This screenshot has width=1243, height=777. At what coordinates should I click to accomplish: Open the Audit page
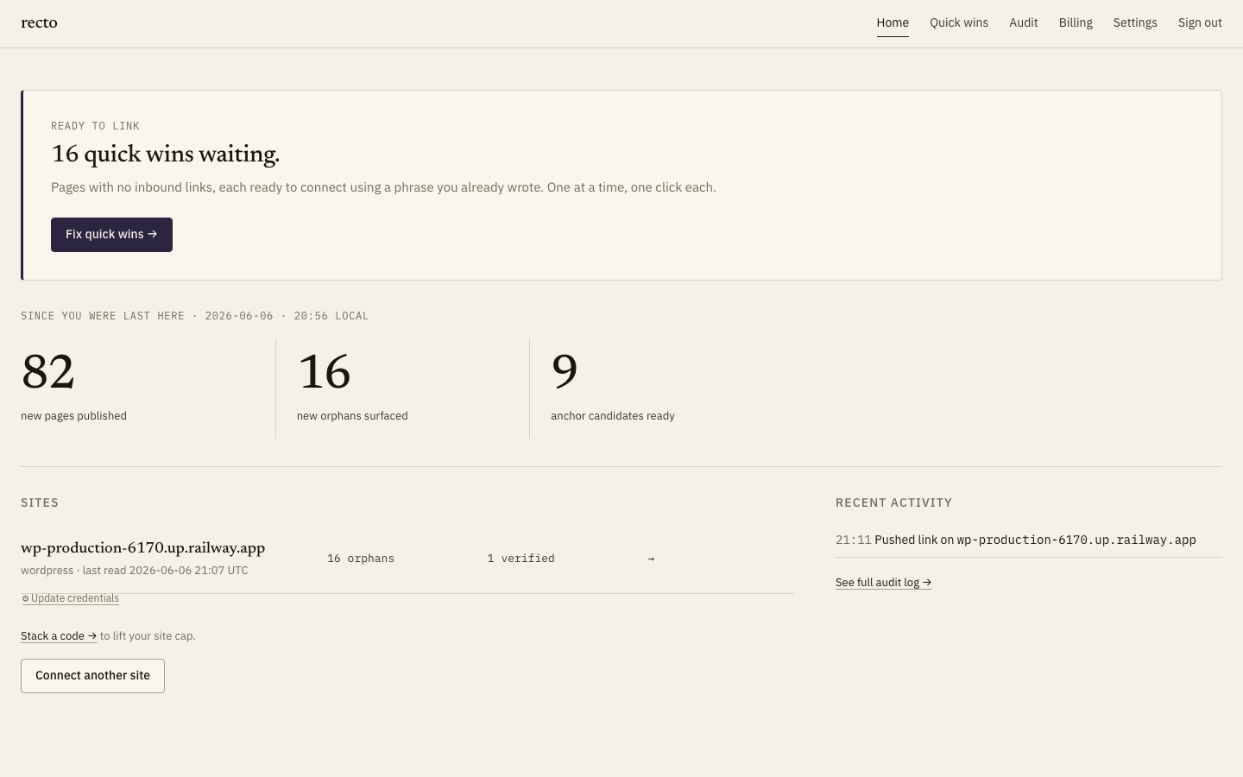pyautogui.click(x=1024, y=22)
